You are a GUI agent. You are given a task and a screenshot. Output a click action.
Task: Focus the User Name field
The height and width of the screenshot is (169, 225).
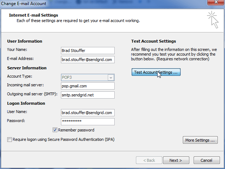(88, 113)
